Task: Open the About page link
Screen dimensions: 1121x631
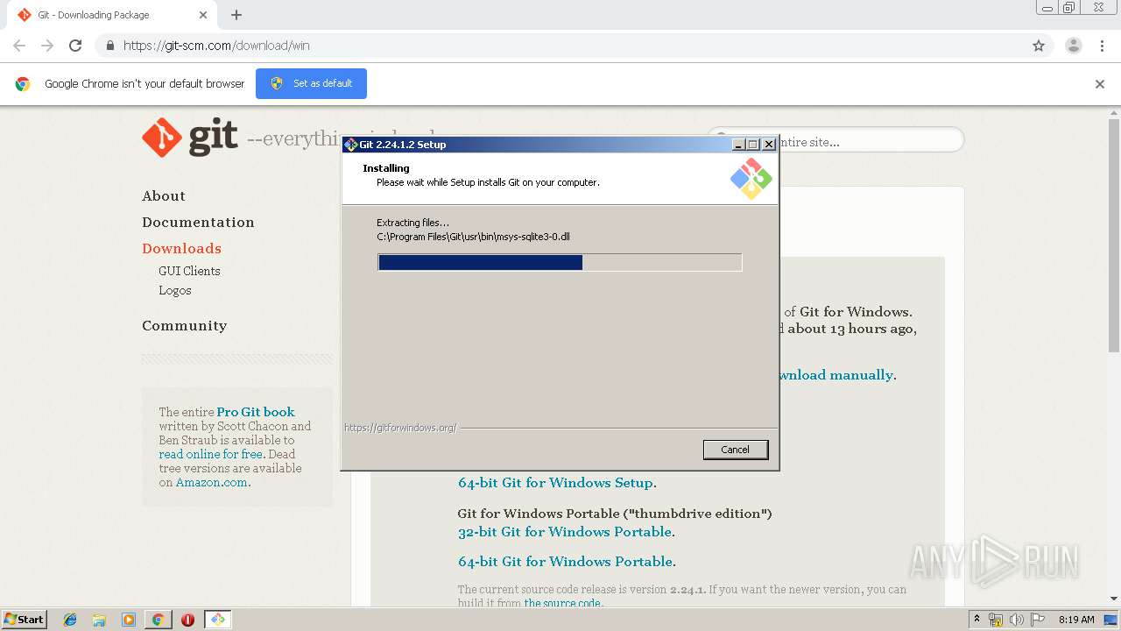Action: (164, 196)
